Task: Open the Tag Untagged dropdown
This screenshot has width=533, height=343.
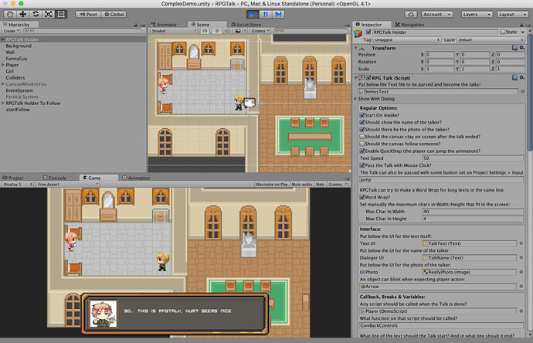Action: click(407, 39)
